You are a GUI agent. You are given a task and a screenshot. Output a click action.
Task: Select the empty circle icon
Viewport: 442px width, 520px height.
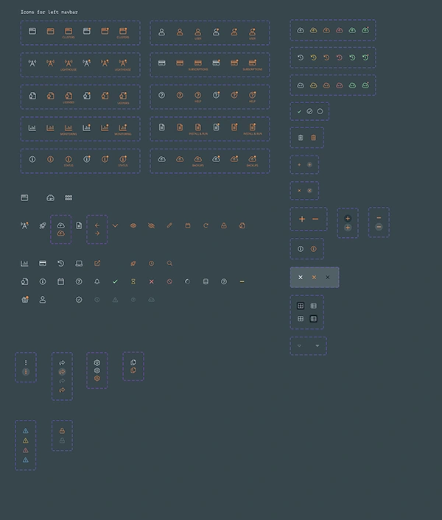(x=320, y=111)
